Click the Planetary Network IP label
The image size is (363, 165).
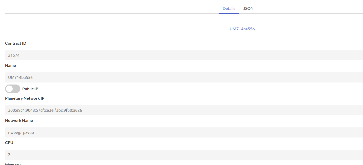coord(25,98)
